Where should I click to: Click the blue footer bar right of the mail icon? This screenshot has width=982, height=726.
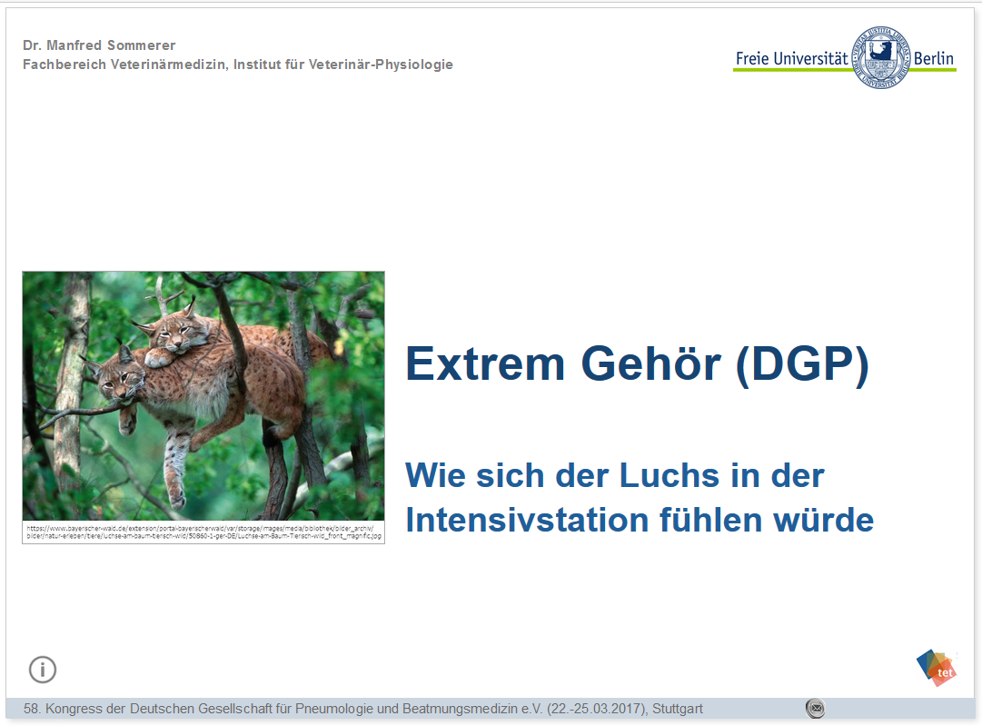click(x=899, y=709)
